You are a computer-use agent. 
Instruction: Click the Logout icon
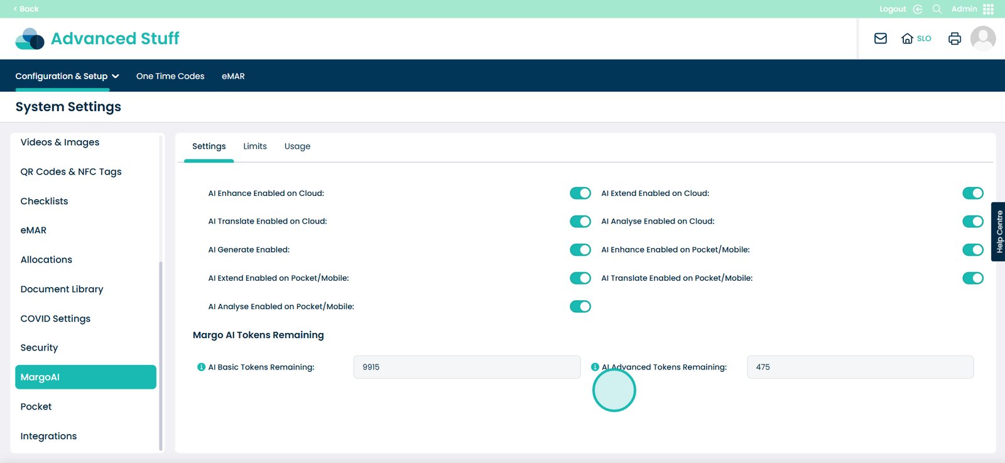[x=918, y=9]
